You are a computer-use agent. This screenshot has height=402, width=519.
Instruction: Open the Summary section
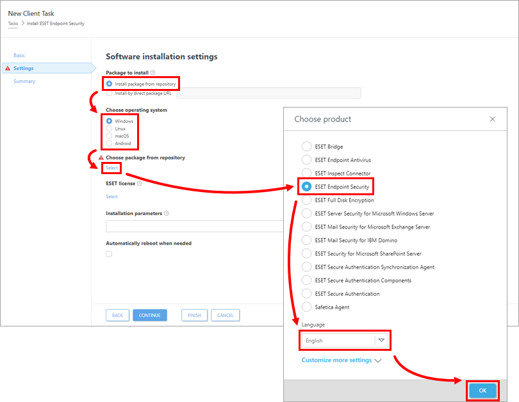tap(24, 81)
